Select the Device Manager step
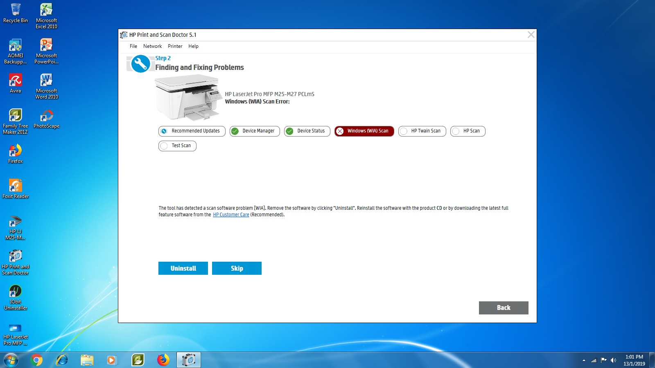The image size is (655, 368). pyautogui.click(x=255, y=131)
